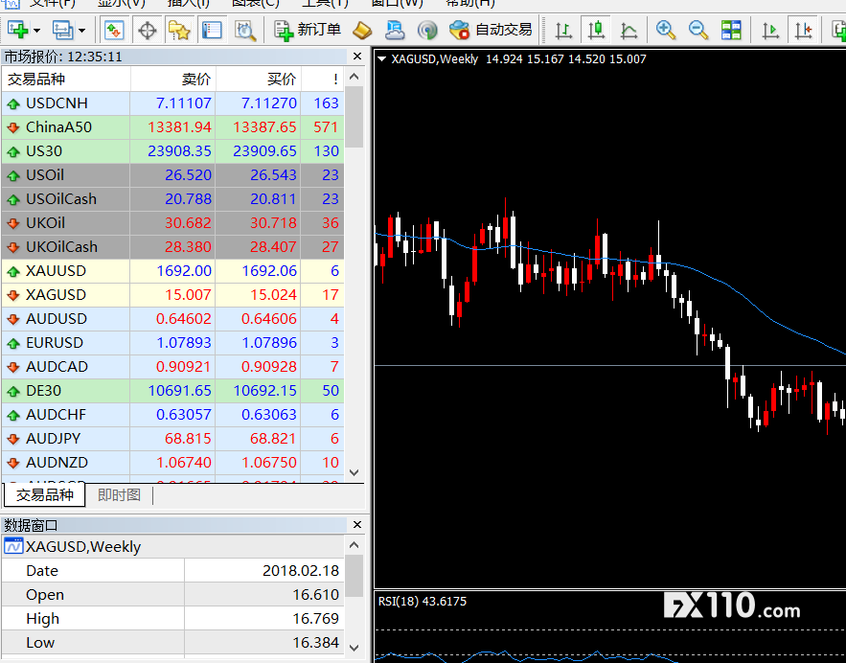Select the XAGUSD symbol row
The image size is (846, 663).
[x=172, y=294]
